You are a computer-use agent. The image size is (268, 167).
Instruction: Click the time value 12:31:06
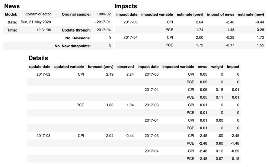[44, 30]
